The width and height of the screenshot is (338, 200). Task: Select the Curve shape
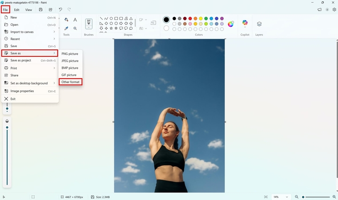coord(106,19)
